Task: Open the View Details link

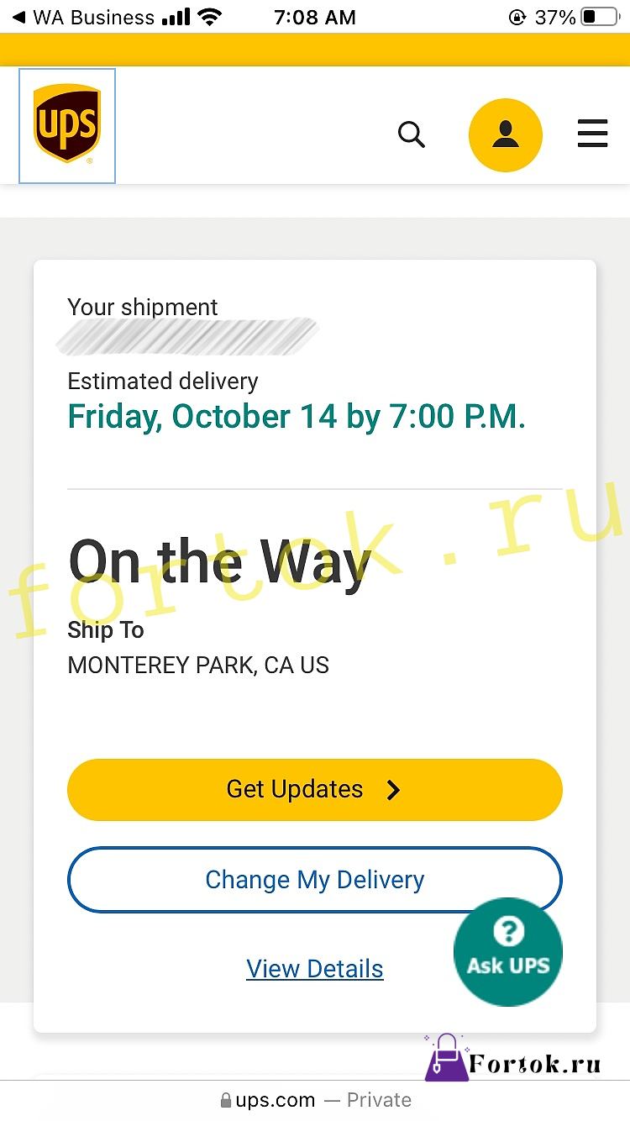Action: tap(315, 969)
